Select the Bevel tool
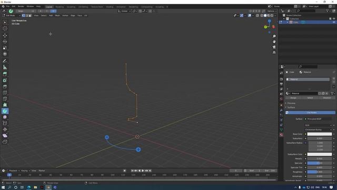Screen dimensions: 337x190 click(x=5, y=87)
